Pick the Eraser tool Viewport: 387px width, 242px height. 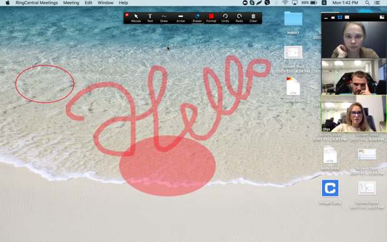[x=197, y=18]
